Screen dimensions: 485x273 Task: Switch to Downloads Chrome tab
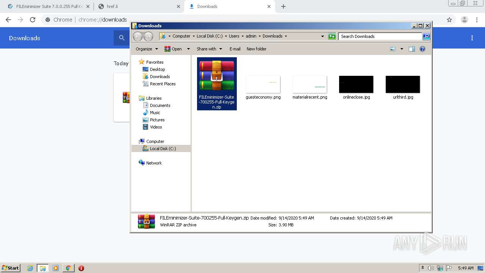[230, 6]
